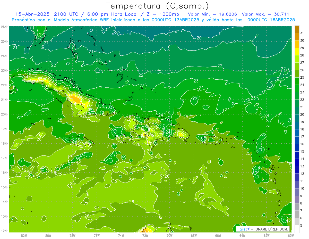Click the "Z = 1000mb" level text
Viewport: 309px width, 239px height.
pos(163,14)
